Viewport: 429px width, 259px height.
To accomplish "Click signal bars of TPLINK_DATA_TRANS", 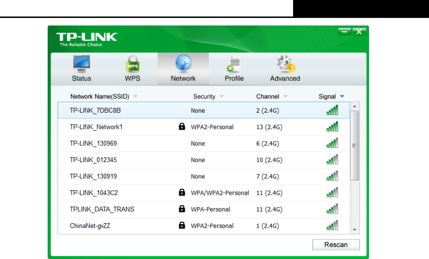I will [332, 209].
